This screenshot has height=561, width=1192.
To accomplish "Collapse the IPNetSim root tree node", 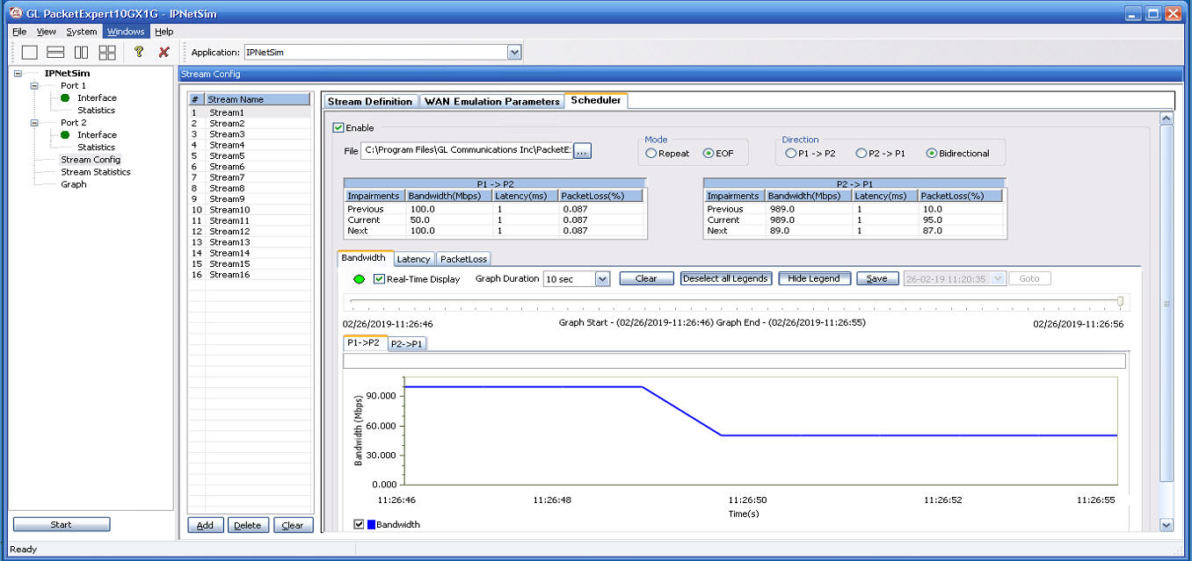I will point(18,74).
